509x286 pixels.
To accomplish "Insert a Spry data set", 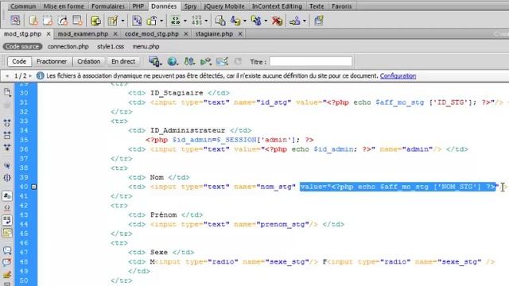I will [33, 21].
